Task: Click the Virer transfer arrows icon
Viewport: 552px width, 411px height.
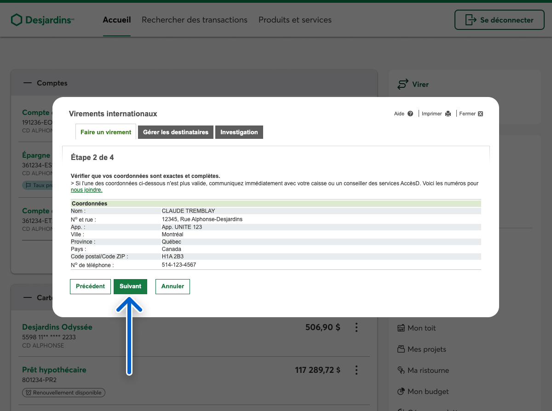Action: pyautogui.click(x=403, y=85)
